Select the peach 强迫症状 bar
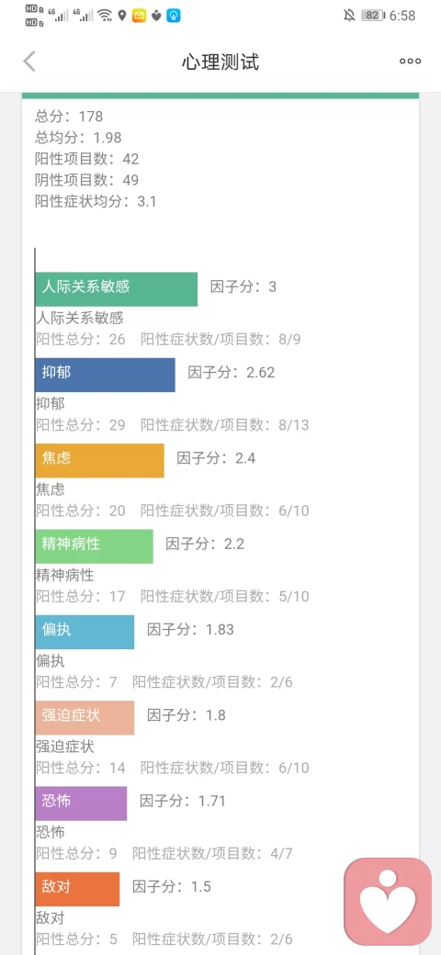 (85, 717)
